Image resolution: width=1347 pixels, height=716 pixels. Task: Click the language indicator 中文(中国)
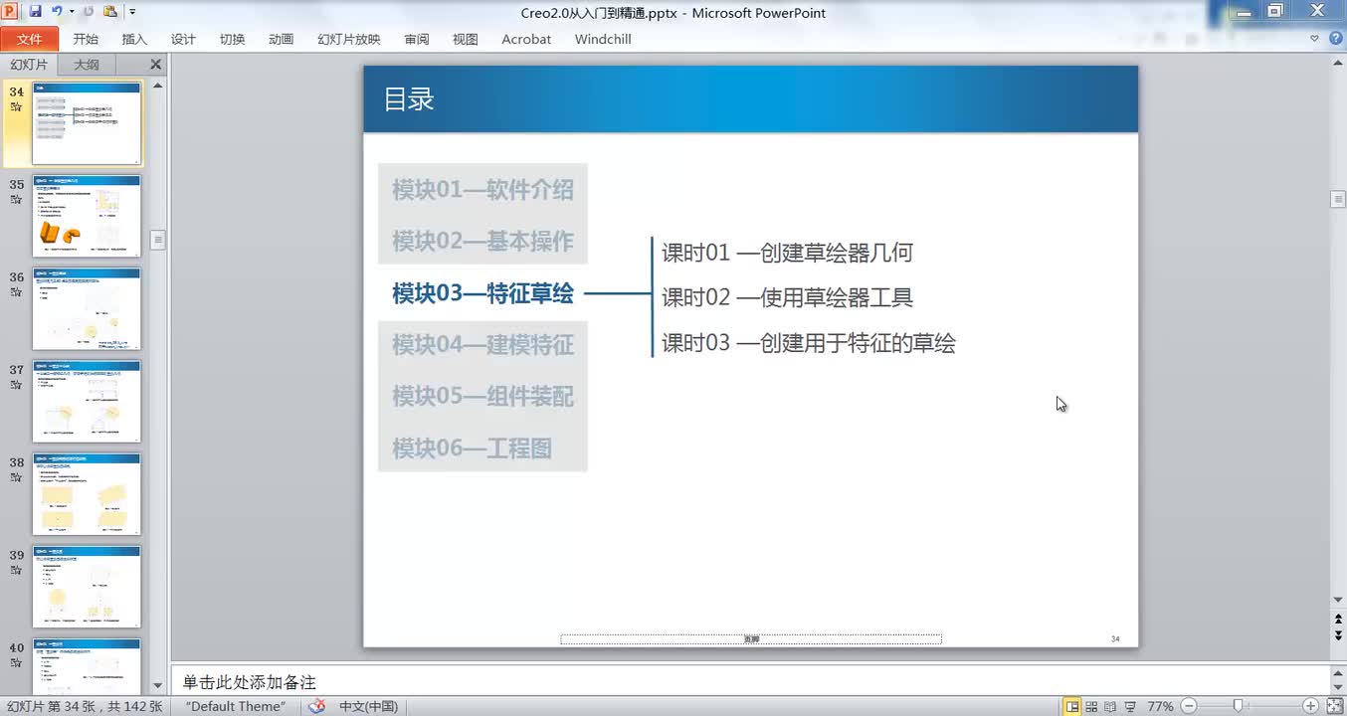(x=368, y=706)
